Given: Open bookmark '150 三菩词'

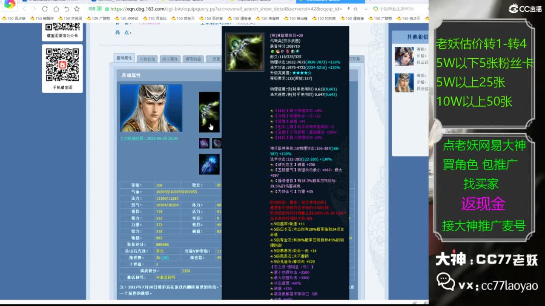Looking at the screenshot, I should [x=70, y=18].
